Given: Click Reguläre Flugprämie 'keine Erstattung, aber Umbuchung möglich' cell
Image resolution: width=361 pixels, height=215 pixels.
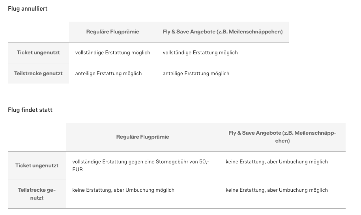Looking at the screenshot, I should [x=123, y=190].
